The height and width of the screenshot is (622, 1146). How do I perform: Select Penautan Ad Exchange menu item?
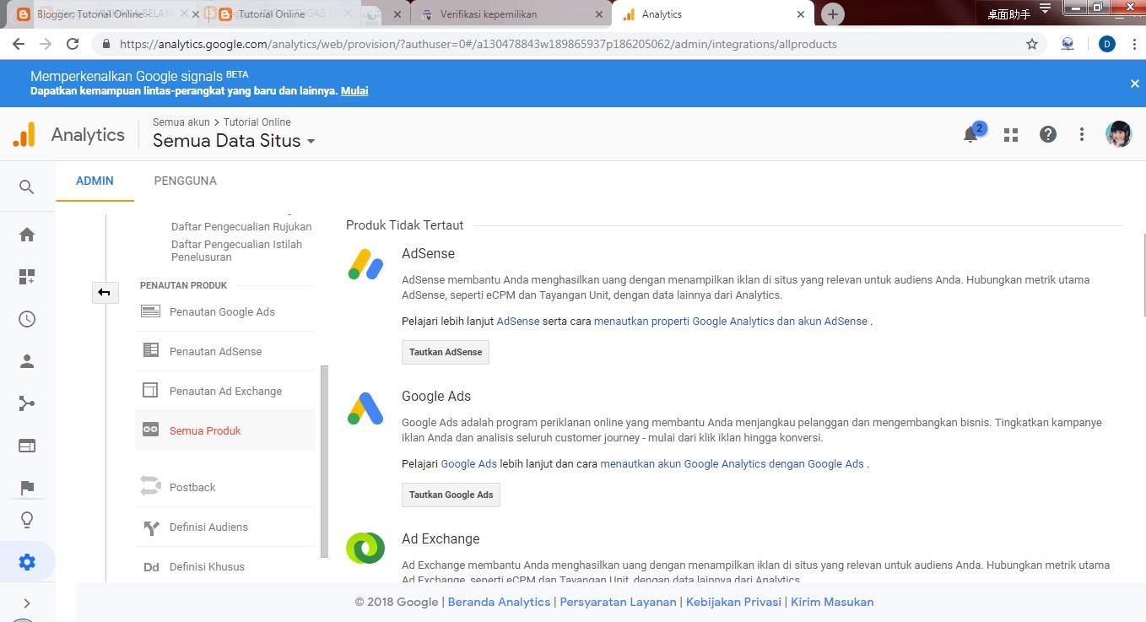tap(225, 391)
